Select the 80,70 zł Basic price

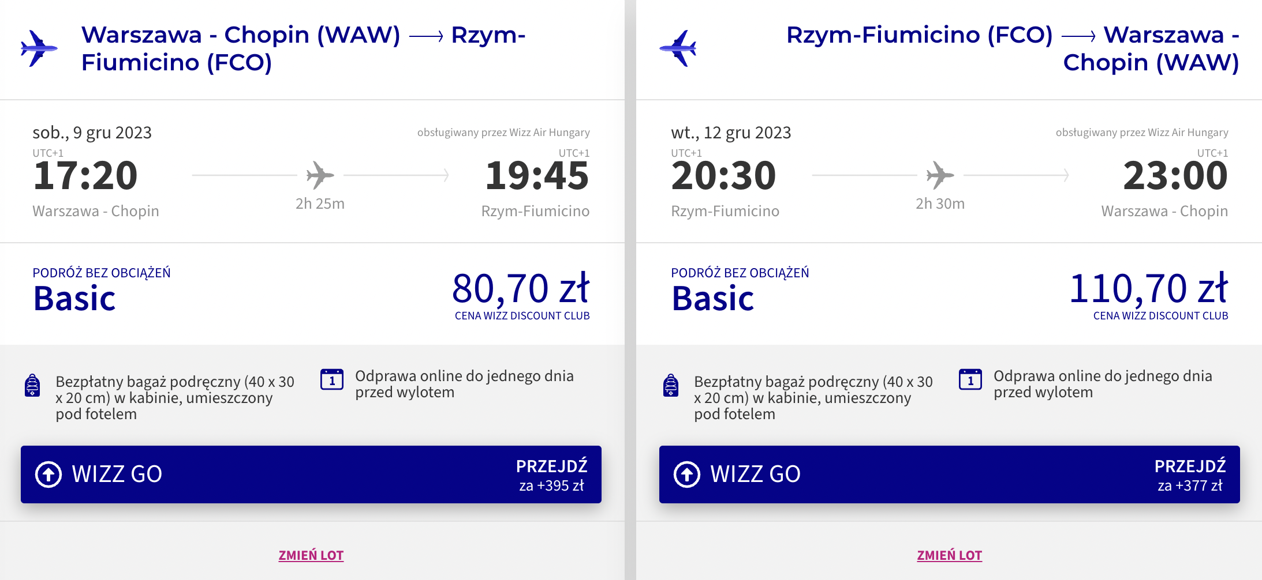click(521, 288)
